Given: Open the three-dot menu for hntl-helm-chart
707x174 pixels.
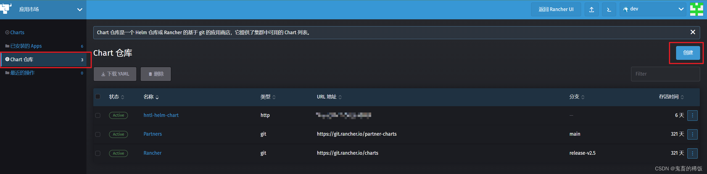Looking at the screenshot, I should point(692,116).
